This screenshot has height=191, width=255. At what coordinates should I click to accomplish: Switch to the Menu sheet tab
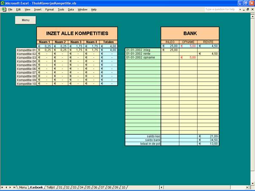23,188
